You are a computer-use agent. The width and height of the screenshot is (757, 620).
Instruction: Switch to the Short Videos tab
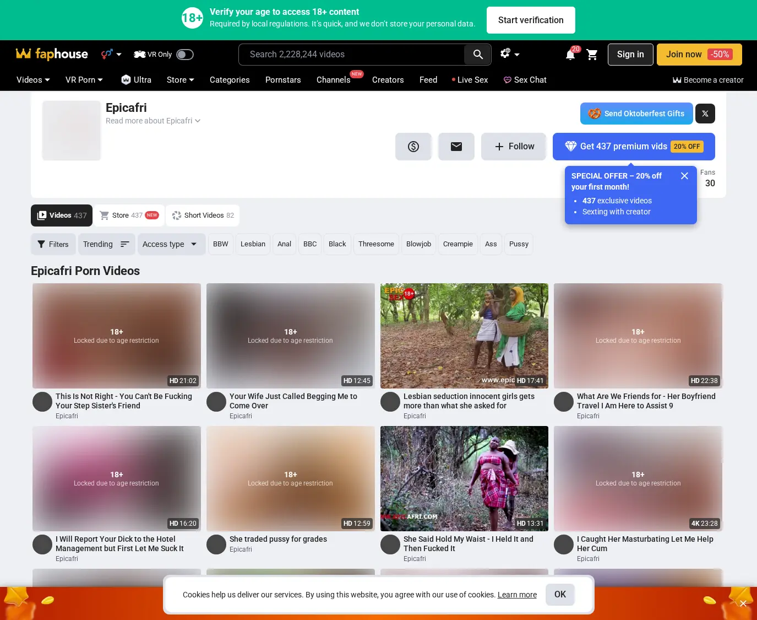203,215
